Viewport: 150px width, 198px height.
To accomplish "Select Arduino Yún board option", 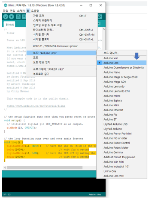I will pyautogui.click(x=121, y=58).
